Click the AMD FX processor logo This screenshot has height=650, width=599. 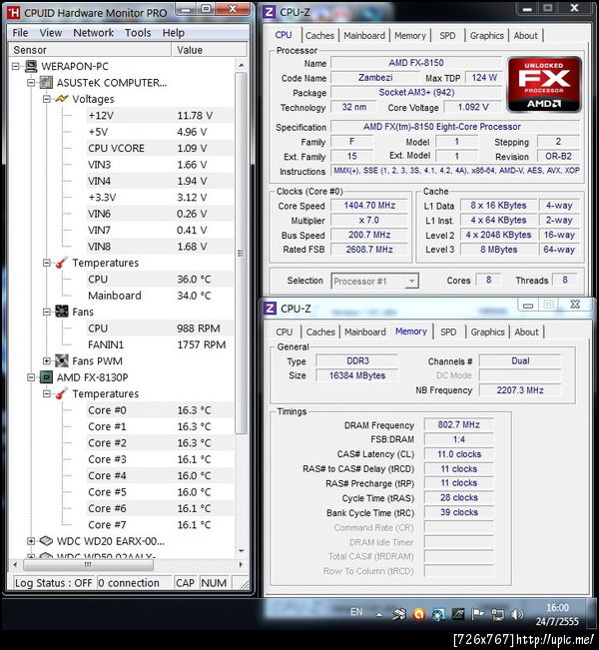tap(545, 85)
